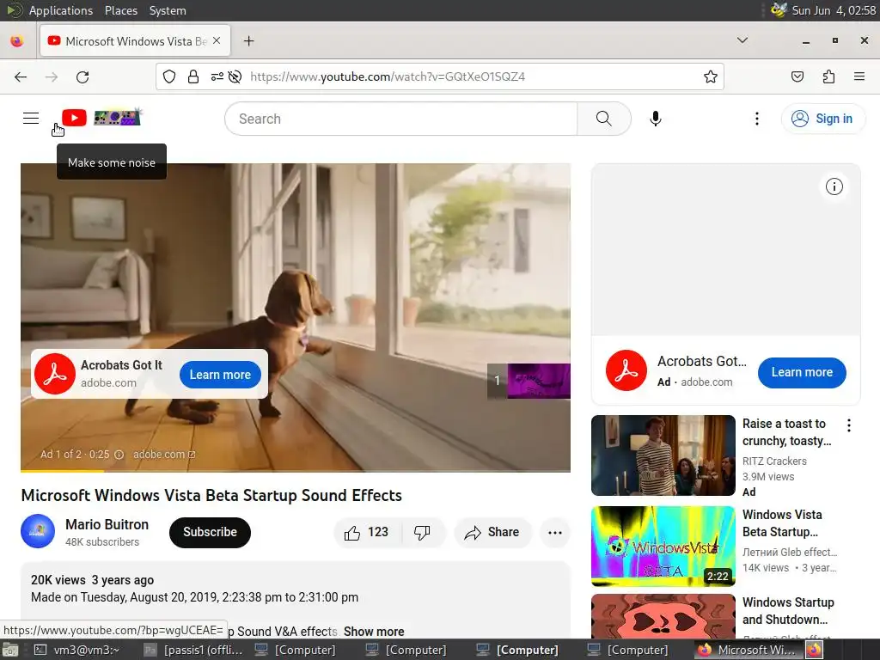This screenshot has width=880, height=660.
Task: Click Learn more in the sidebar Adobe ad
Action: pos(802,373)
